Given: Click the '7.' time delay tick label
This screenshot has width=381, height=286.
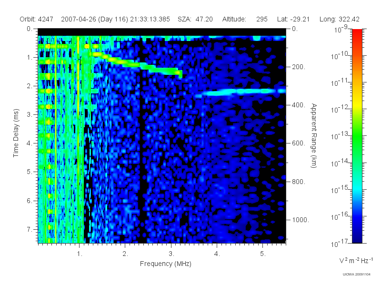Looking at the screenshot, I should (x=30, y=229).
